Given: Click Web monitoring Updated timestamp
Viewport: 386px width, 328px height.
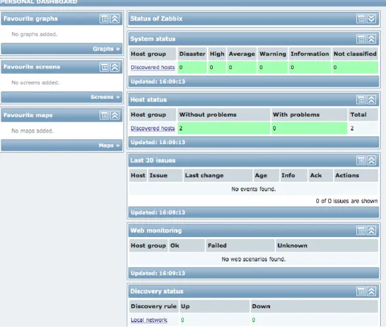Looking at the screenshot, I should (x=158, y=273).
